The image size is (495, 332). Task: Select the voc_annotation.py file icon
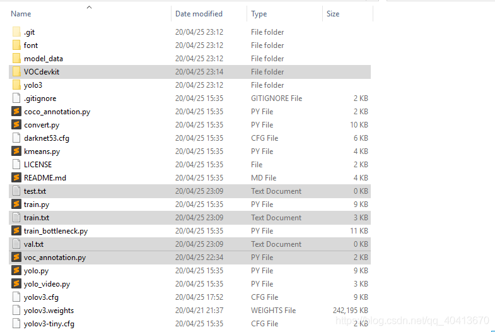tap(16, 258)
